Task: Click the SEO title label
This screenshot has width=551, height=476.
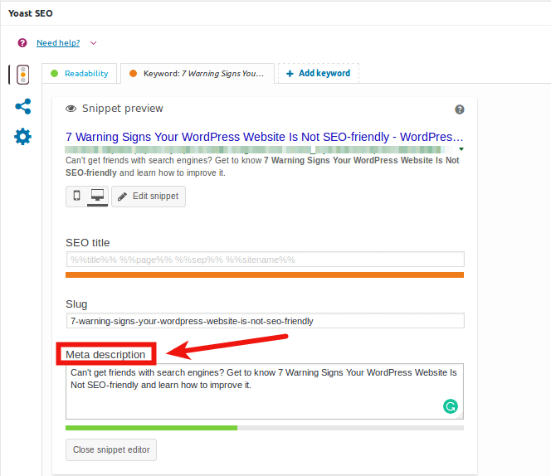Action: 87,243
